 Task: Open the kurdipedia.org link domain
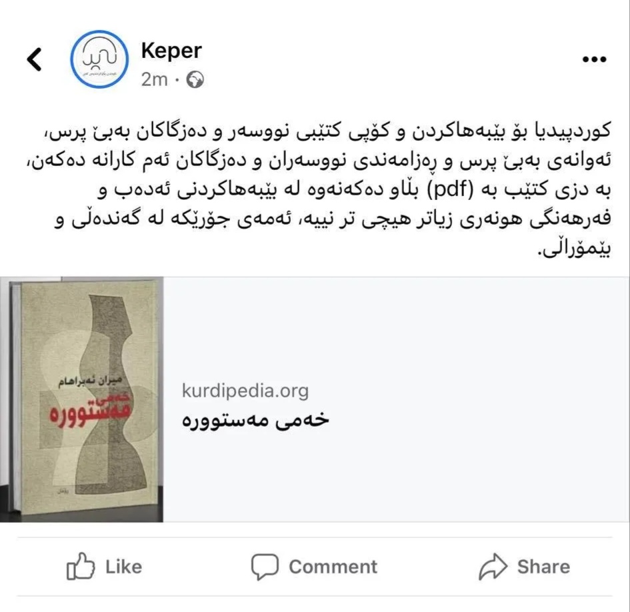point(245,391)
